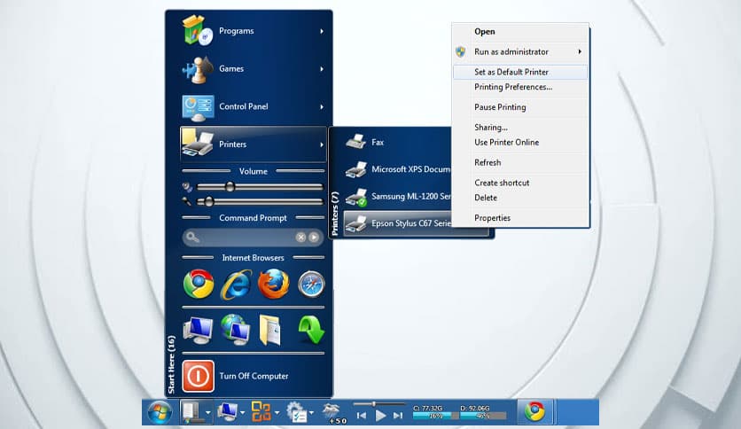Open the network globe and monitor icon

[236, 330]
